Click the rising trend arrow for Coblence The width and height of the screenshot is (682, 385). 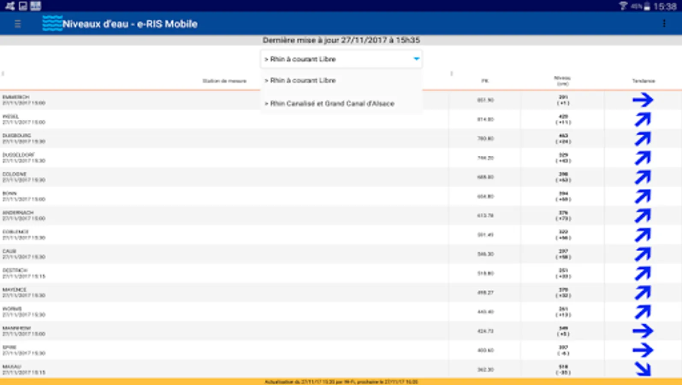[x=643, y=235]
